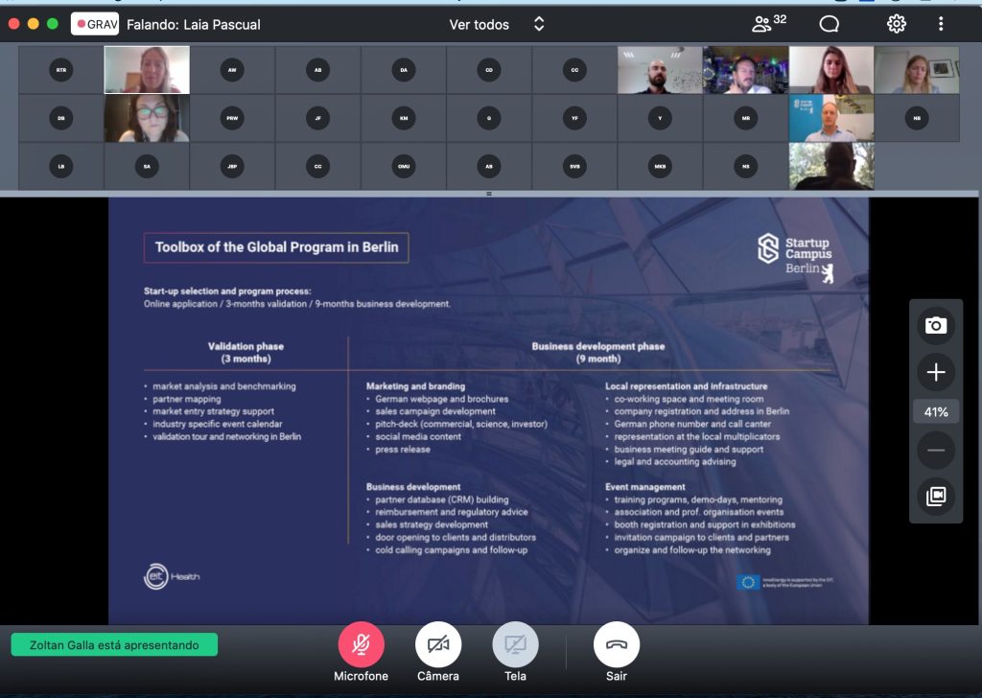Turn on the camera
The height and width of the screenshot is (698, 982).
(438, 644)
